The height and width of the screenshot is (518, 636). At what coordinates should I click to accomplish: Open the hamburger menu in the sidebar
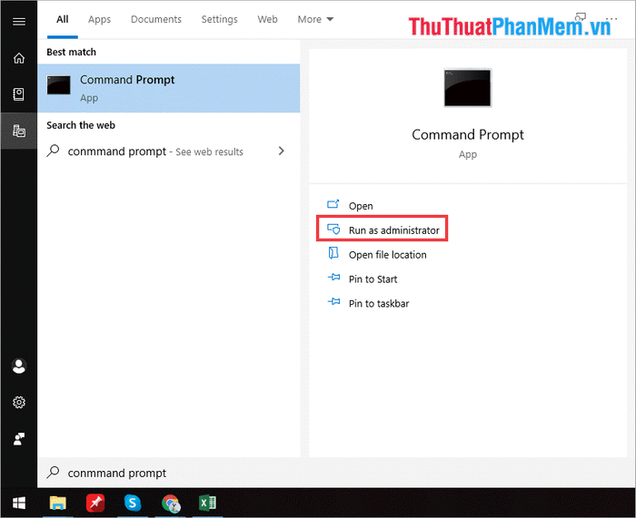(19, 22)
